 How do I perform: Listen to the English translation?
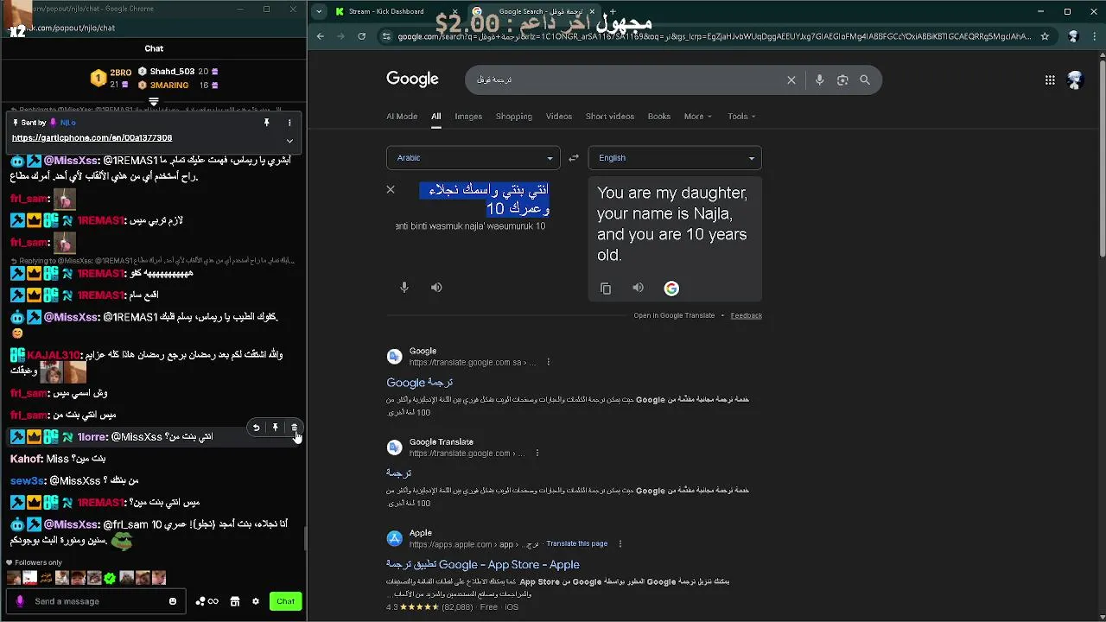(x=638, y=289)
